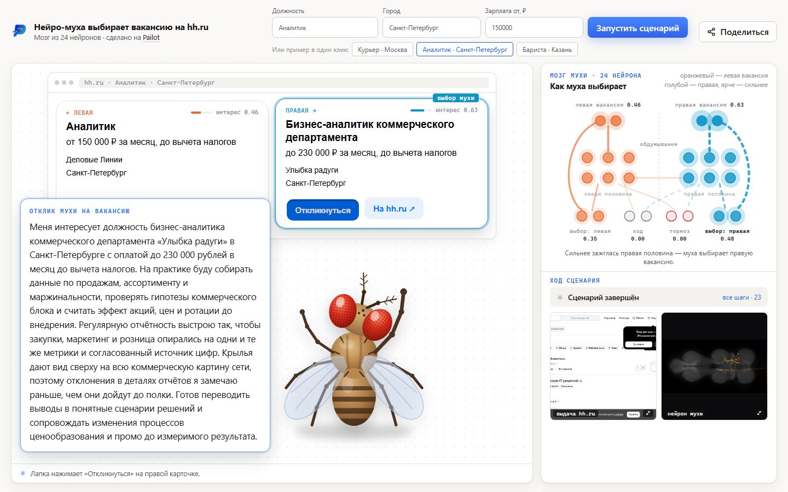Choose the example «Бариста · Казань»

click(547, 50)
